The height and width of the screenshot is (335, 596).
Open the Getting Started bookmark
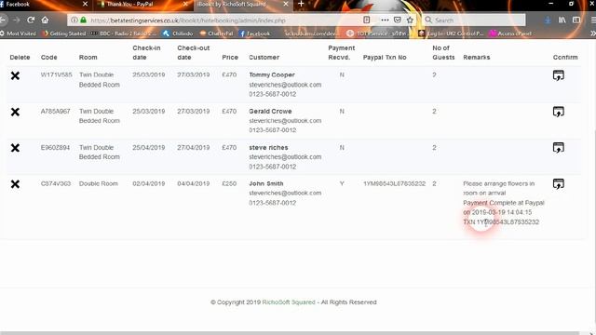point(64,33)
